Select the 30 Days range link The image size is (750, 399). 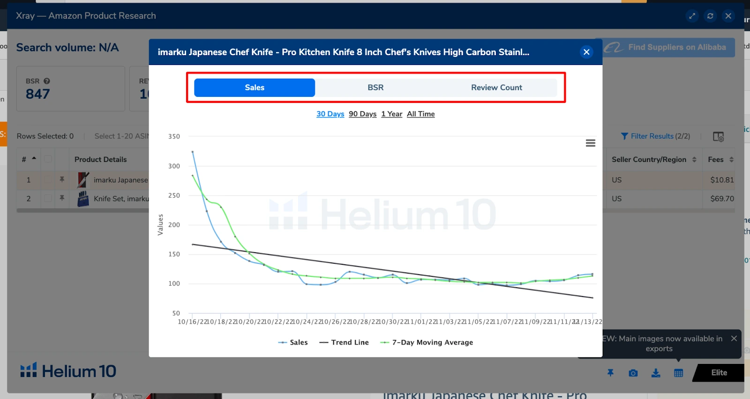[x=330, y=114]
